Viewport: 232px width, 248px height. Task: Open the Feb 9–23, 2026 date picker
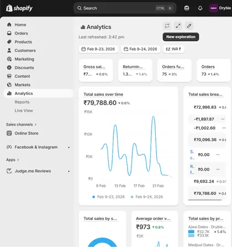point(98,49)
